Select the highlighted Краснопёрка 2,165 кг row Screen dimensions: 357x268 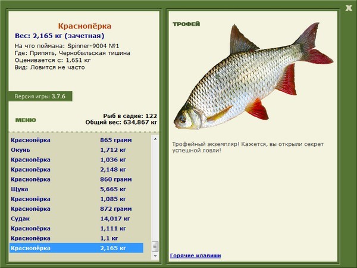click(x=77, y=248)
